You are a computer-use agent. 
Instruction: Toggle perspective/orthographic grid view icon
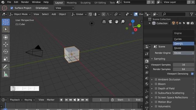[x=104, y=22]
